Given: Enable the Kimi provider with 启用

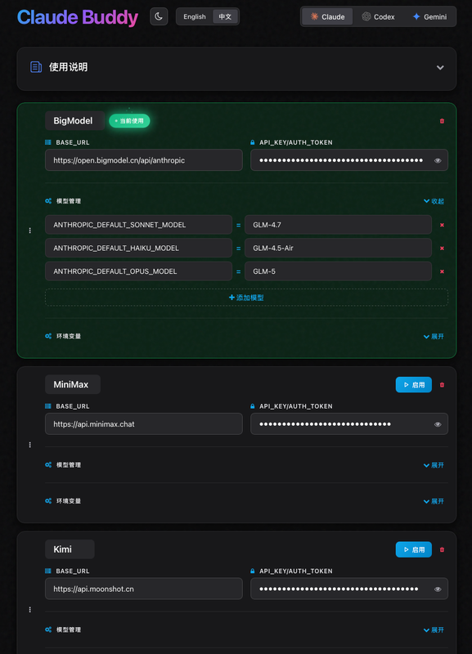Looking at the screenshot, I should pyautogui.click(x=414, y=549).
